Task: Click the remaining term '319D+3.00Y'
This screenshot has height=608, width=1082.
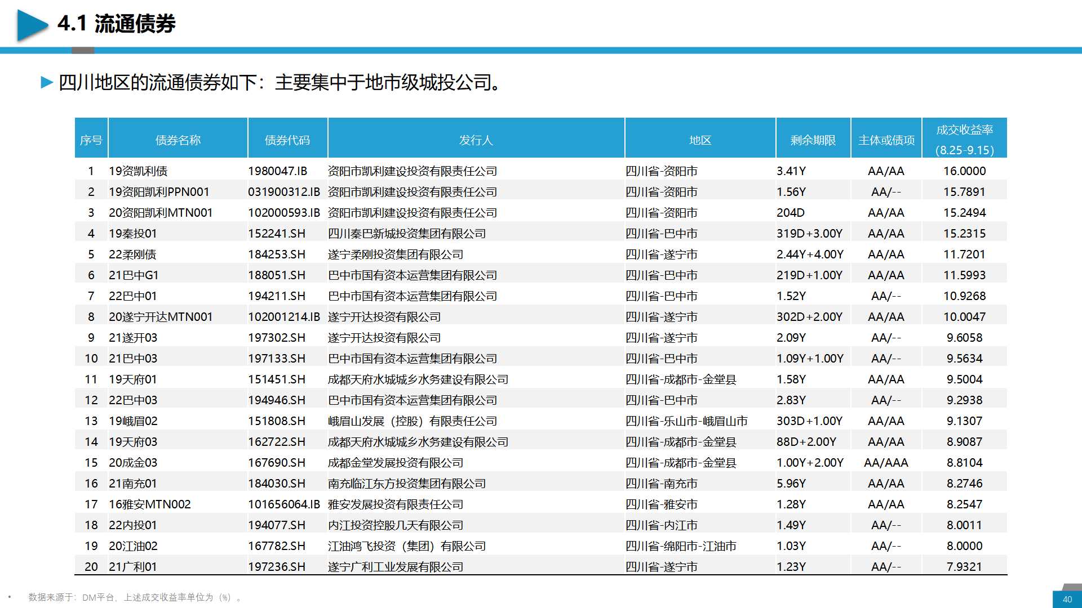Action: coord(809,234)
